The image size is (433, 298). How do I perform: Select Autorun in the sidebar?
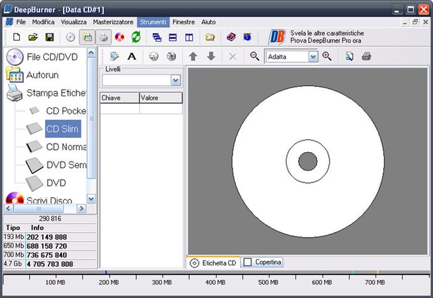[x=32, y=75]
